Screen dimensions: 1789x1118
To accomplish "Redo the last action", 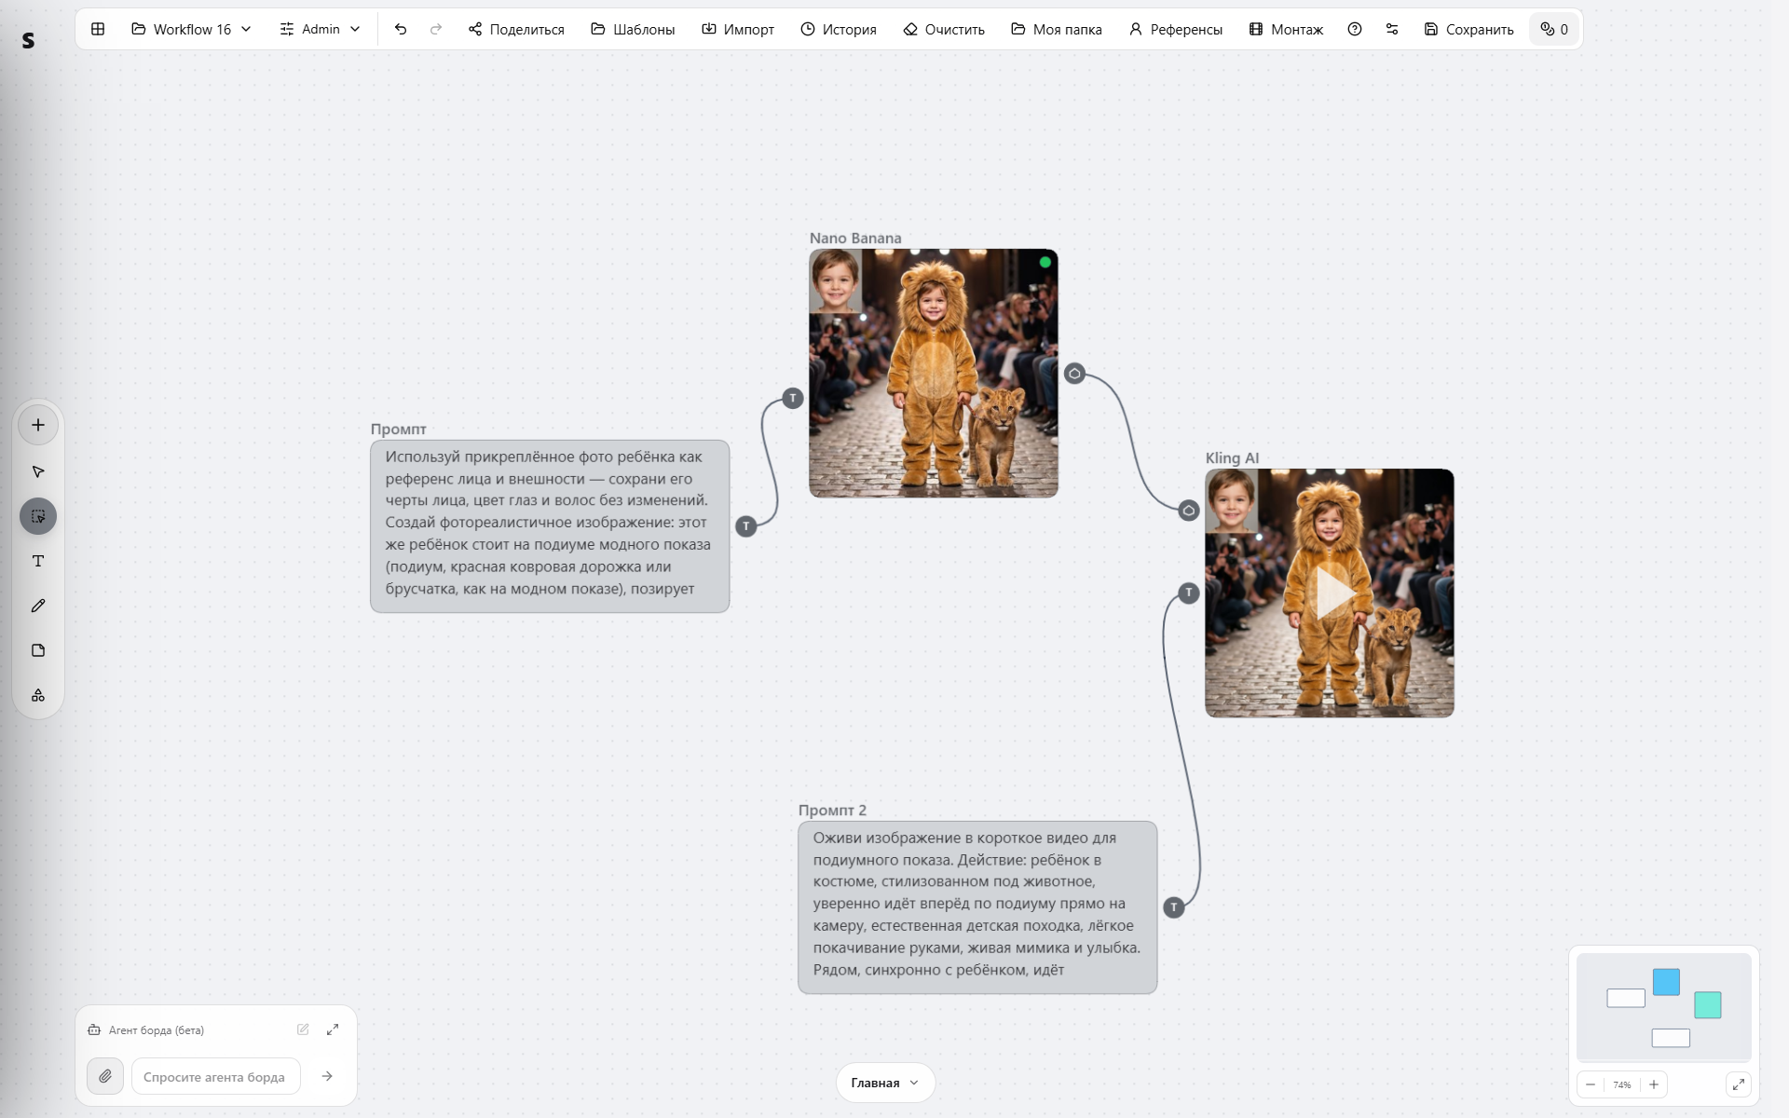I will (436, 29).
